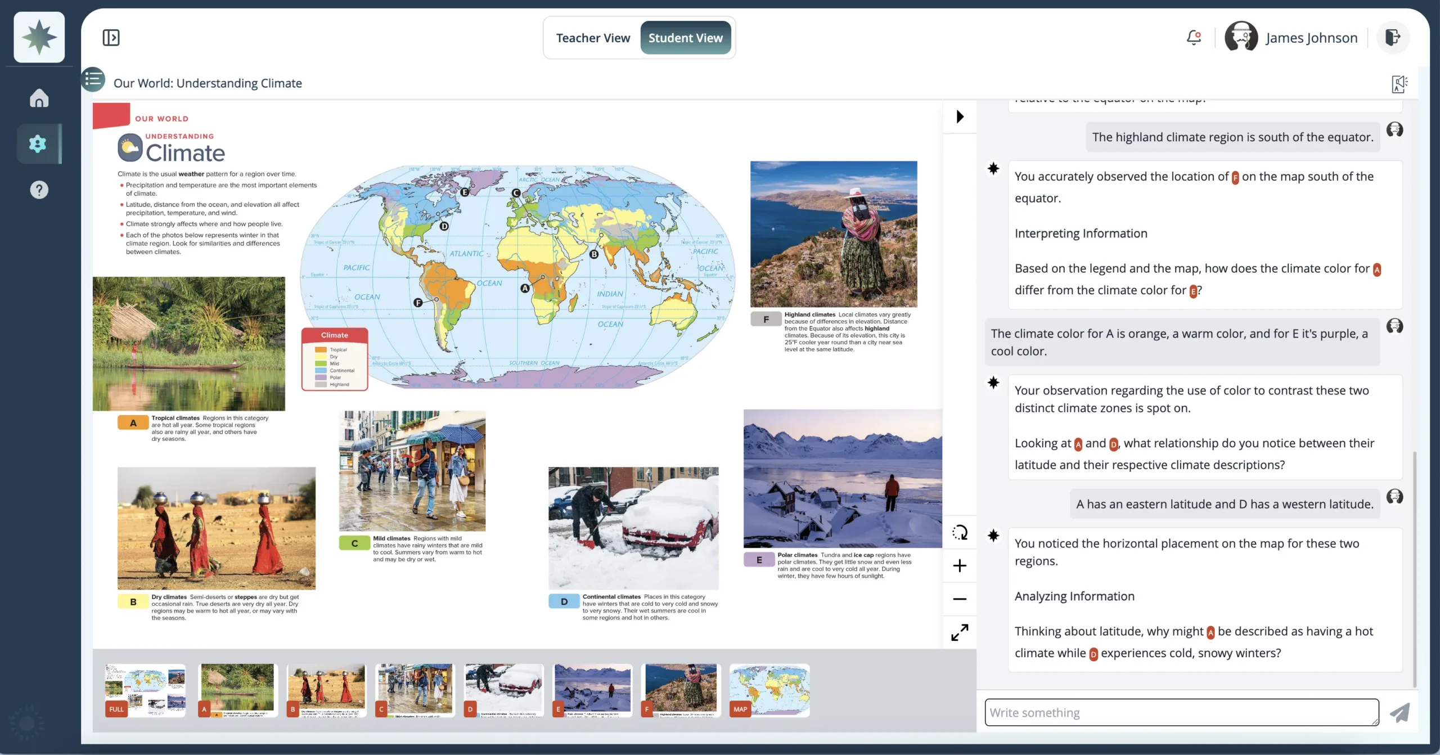
Task: Click the polar village snow photo
Action: 843,479
